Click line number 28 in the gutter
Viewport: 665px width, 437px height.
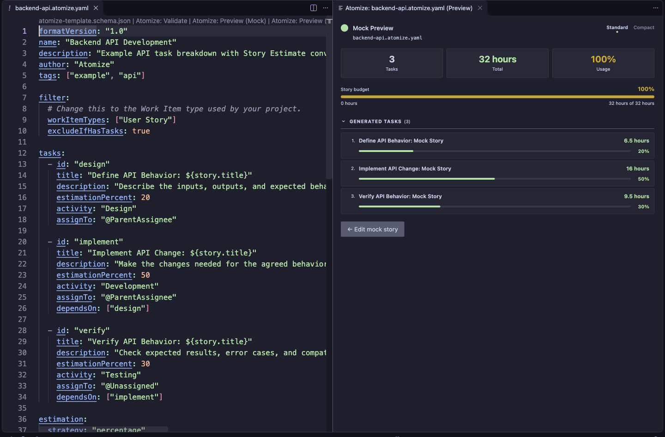click(22, 330)
